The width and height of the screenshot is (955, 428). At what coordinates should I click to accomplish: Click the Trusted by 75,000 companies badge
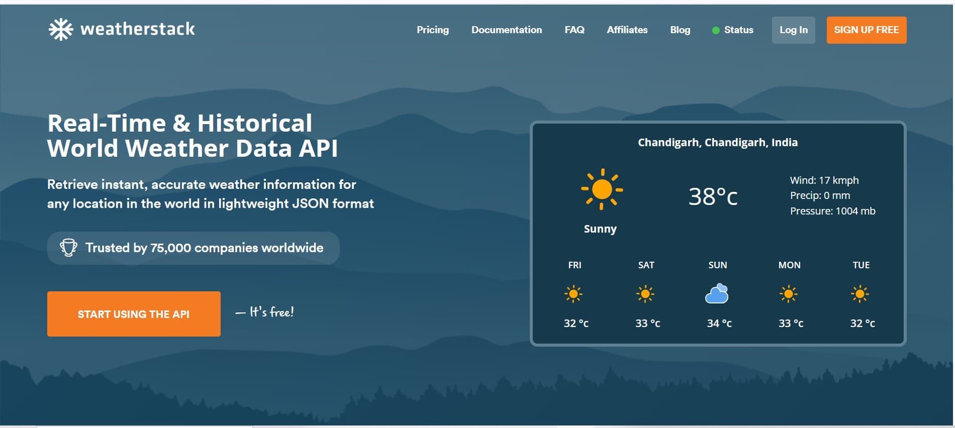tap(194, 248)
